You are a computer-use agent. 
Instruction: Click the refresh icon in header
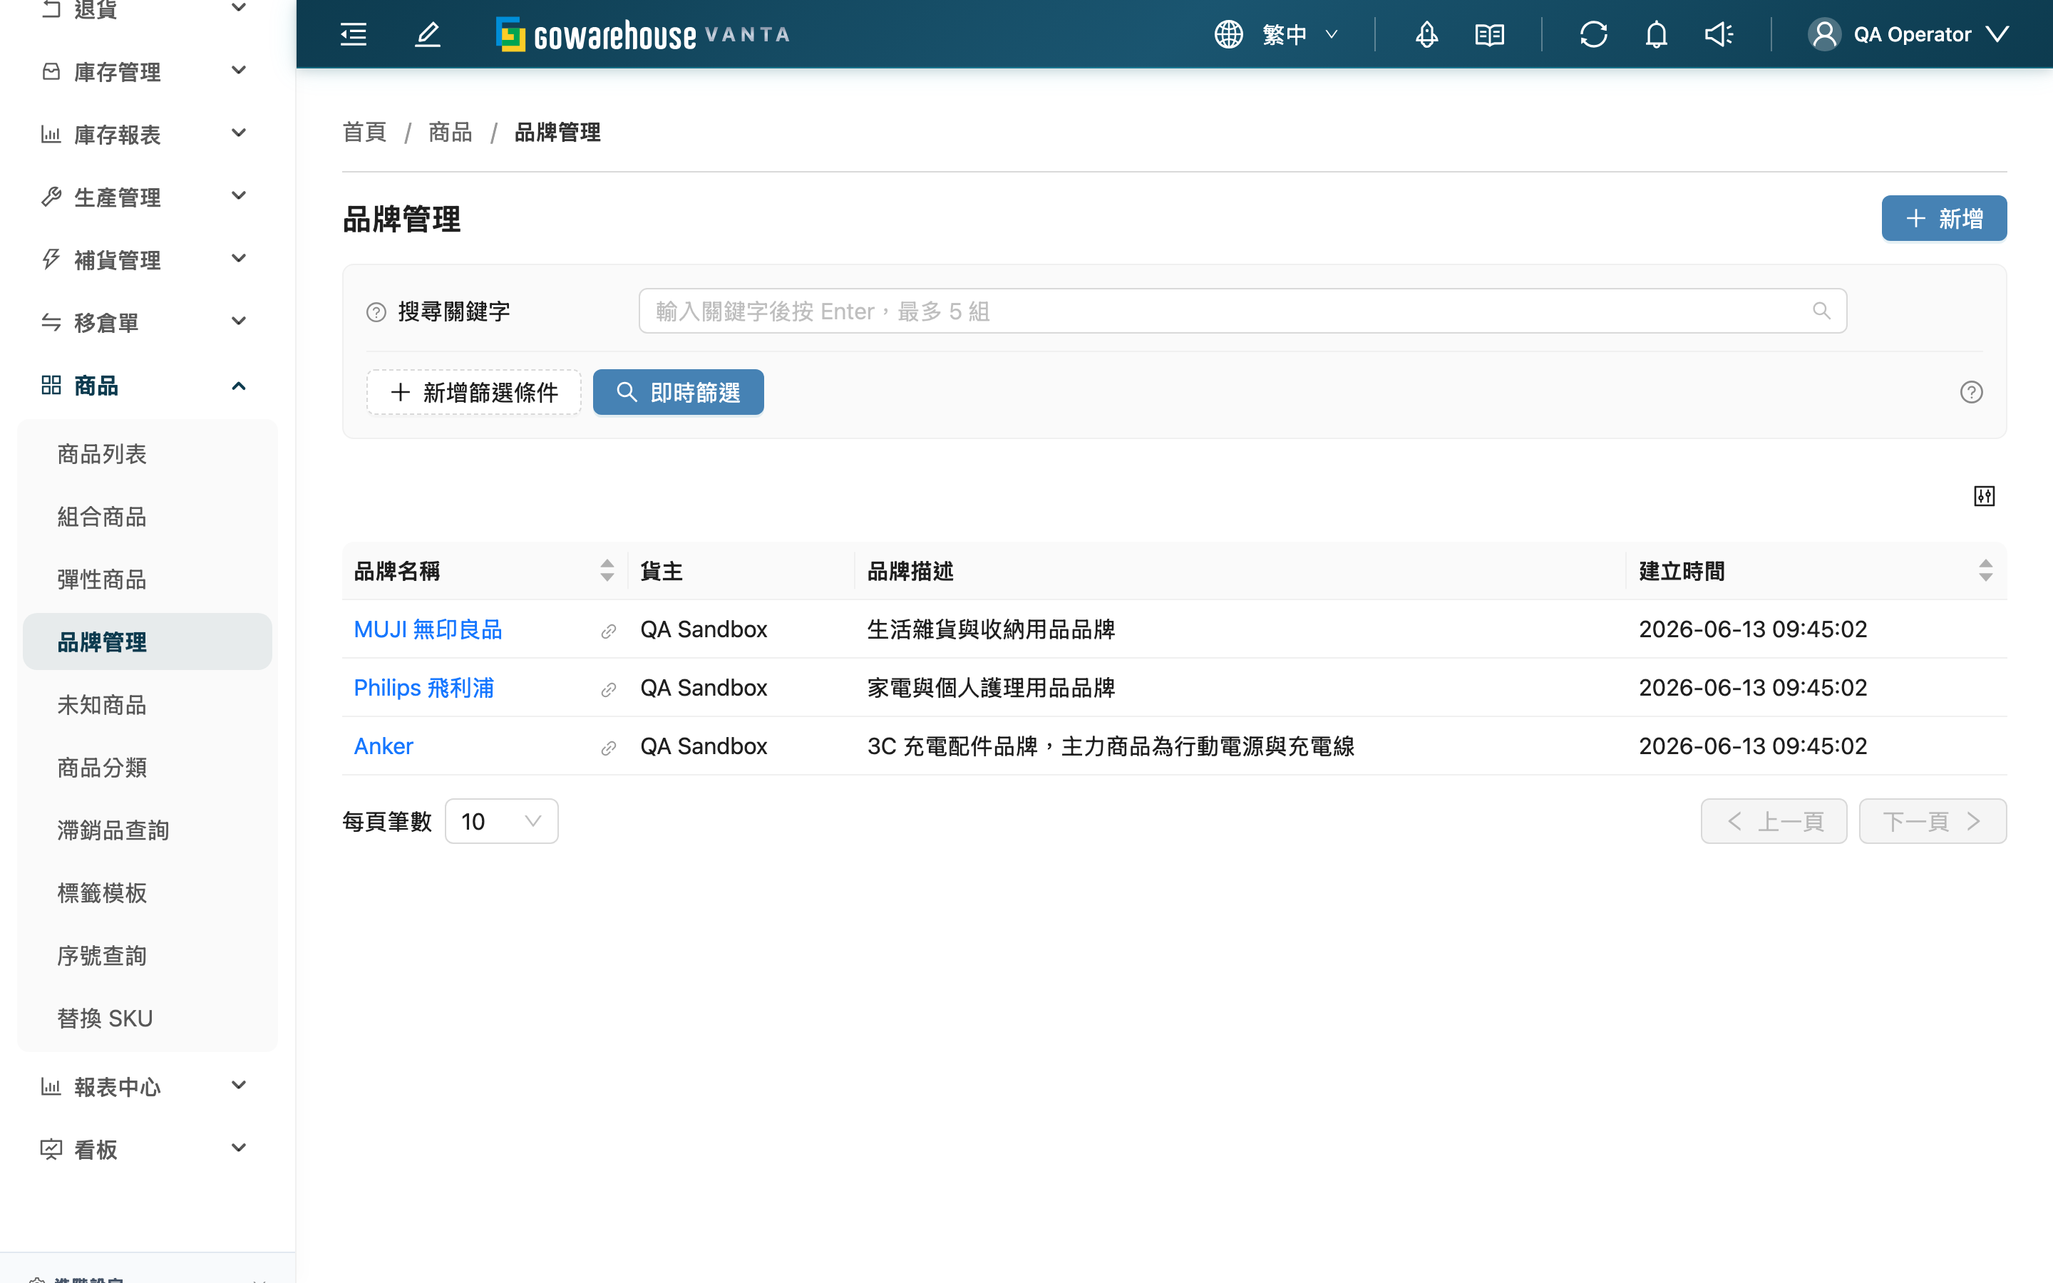tap(1594, 35)
